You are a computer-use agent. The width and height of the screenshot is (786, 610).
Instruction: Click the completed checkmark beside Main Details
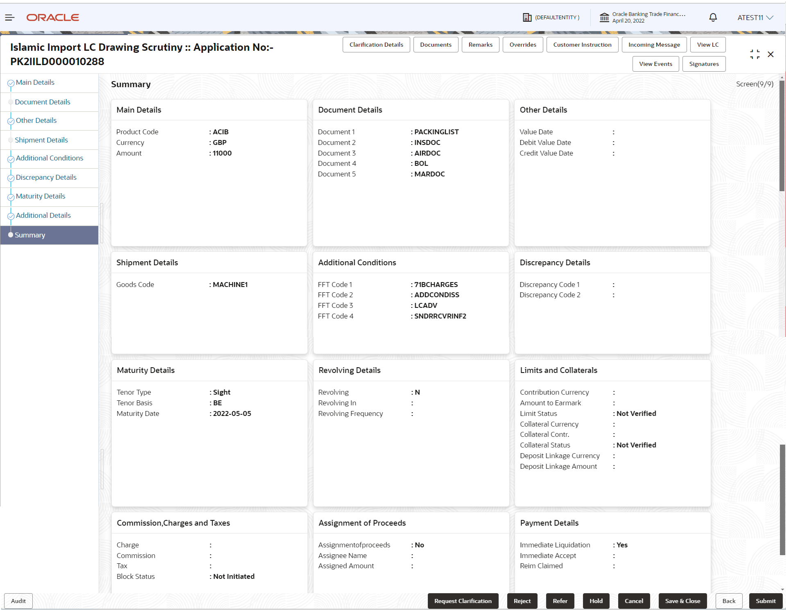pos(11,83)
